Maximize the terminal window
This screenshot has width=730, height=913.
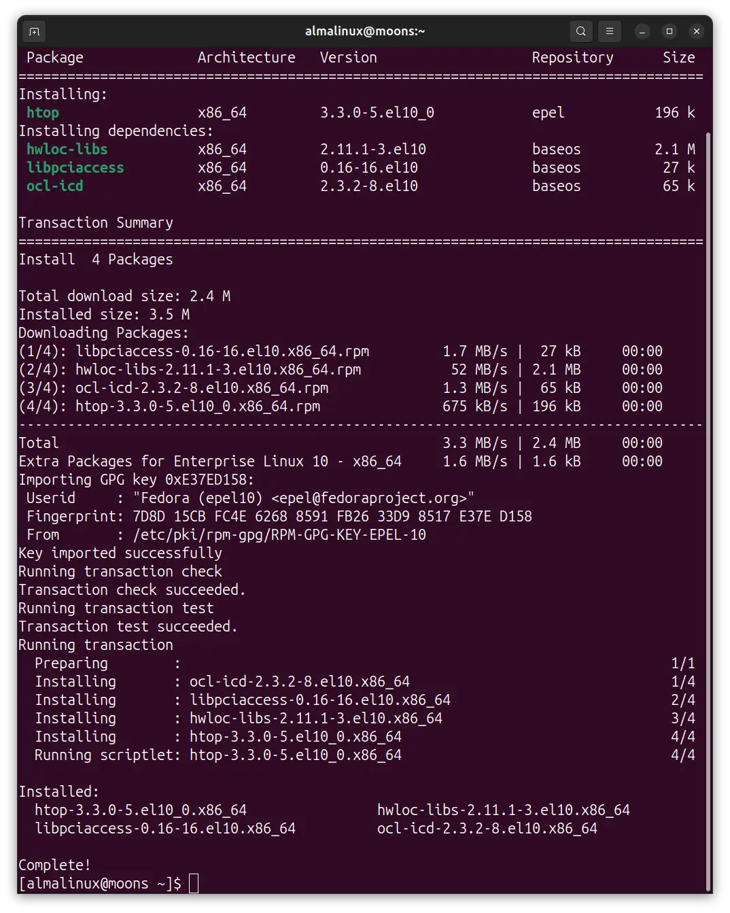coord(670,31)
